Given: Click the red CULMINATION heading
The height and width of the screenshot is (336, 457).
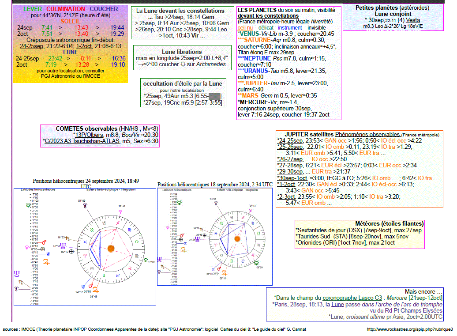Looking at the screenshot, I should pos(66,9).
